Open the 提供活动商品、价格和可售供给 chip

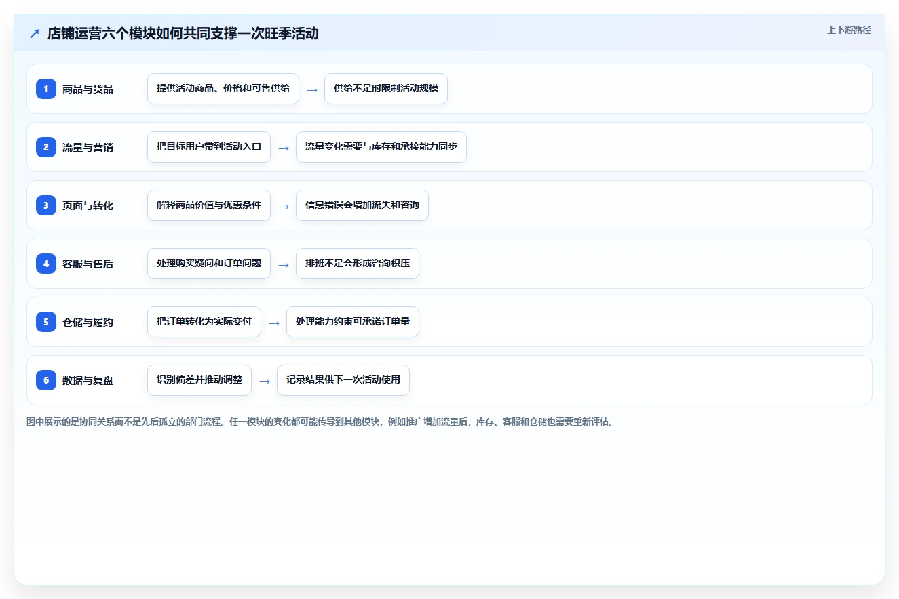point(223,89)
